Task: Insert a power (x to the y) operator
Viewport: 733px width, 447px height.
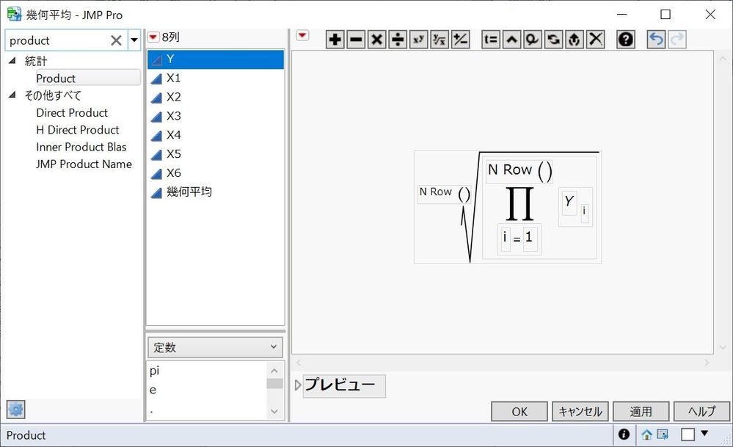Action: coord(419,40)
